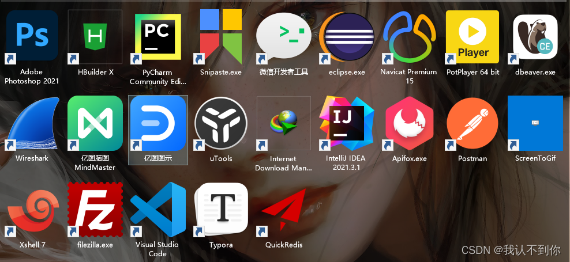Select the ScreenToGif blue icon
The height and width of the screenshot is (262, 570).
(x=535, y=123)
